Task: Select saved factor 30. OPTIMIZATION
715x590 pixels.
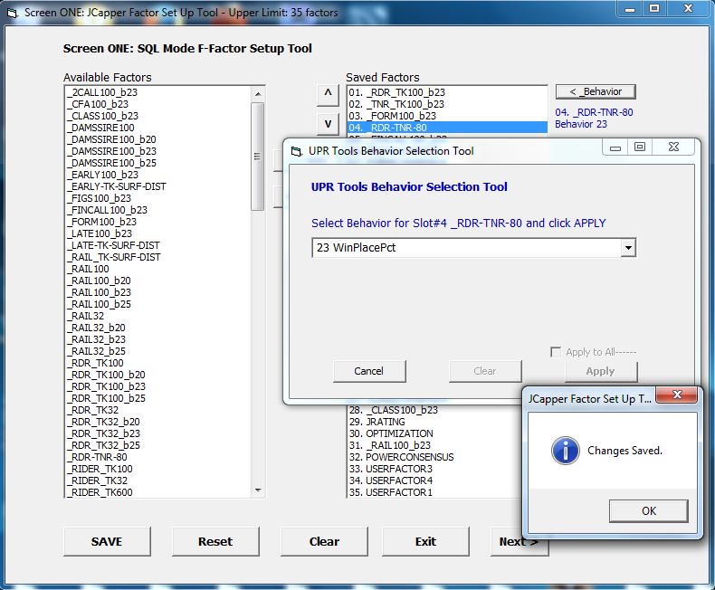Action: (x=434, y=433)
